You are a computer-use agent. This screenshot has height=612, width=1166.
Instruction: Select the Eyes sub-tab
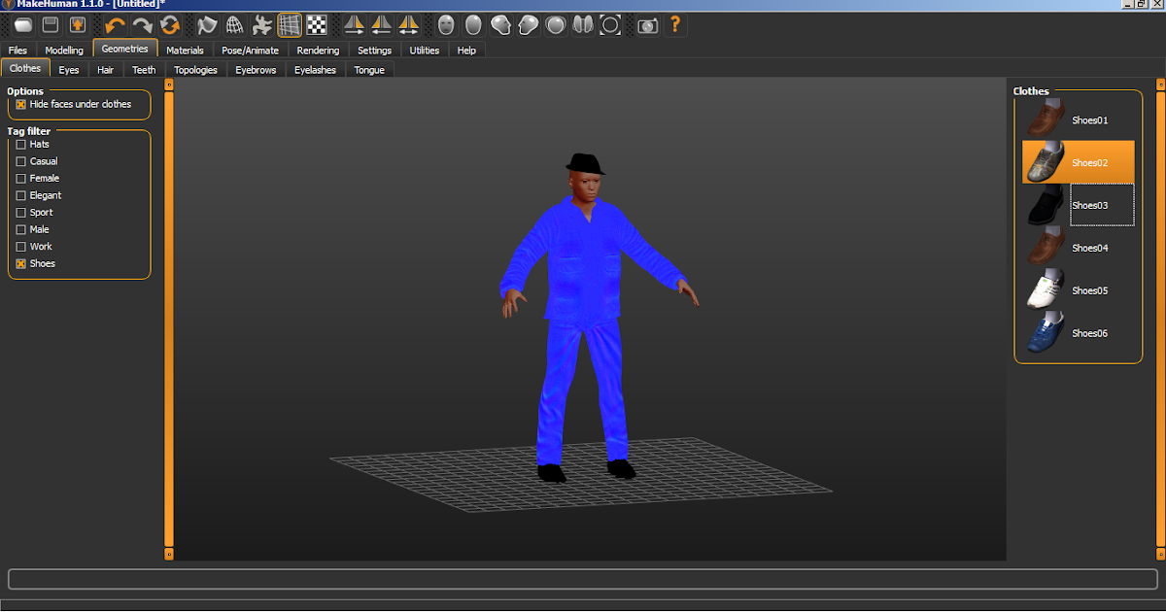(68, 69)
